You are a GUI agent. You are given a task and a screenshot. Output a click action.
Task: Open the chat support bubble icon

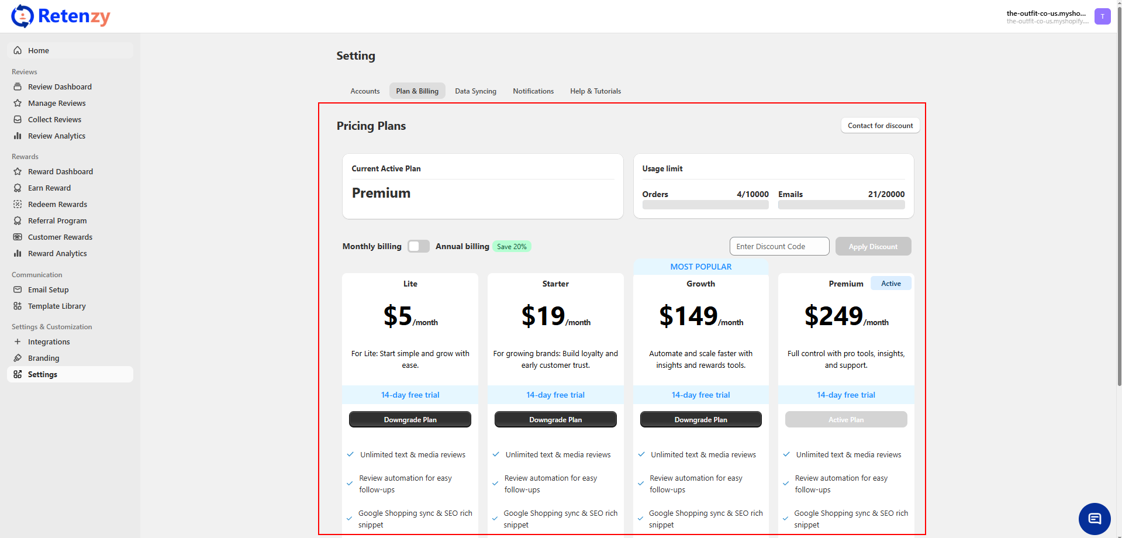click(1094, 519)
